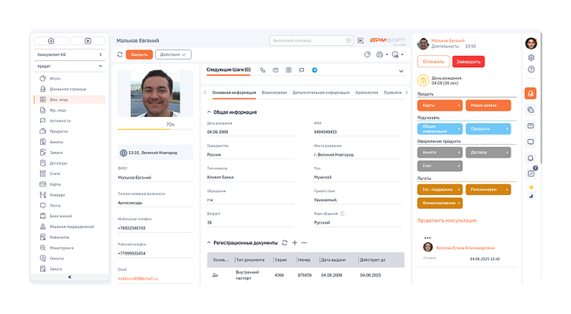
Task: Collapse the left sidebar with the double arrow
Action: tap(70, 277)
